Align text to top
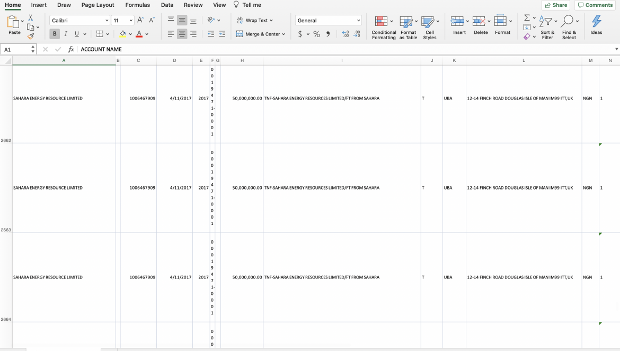The width and height of the screenshot is (620, 351). (171, 20)
